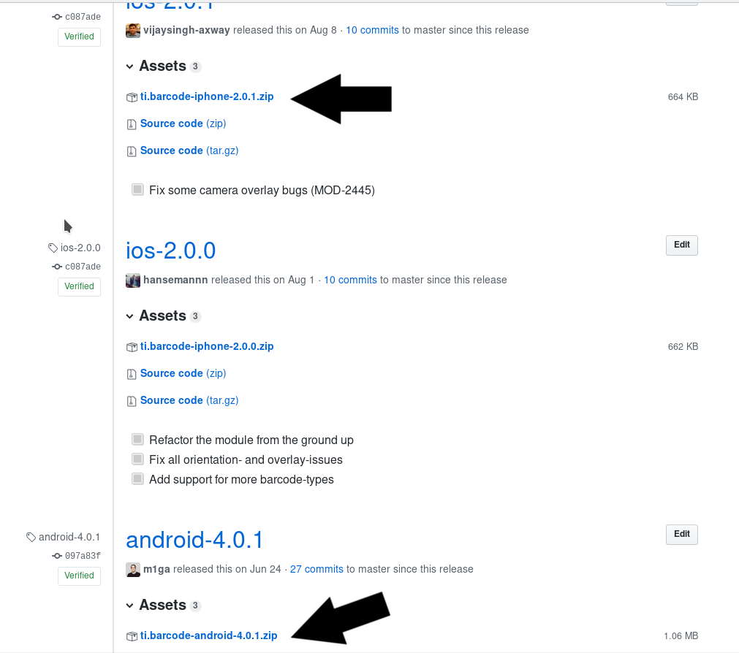Edit the ios-2.0.0 release
739x653 pixels.
tap(681, 245)
